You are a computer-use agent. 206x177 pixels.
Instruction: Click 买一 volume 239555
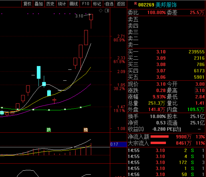[x=197, y=52]
